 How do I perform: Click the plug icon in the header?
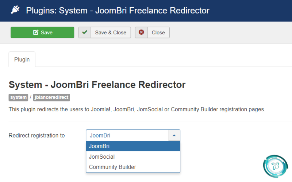pos(15,10)
